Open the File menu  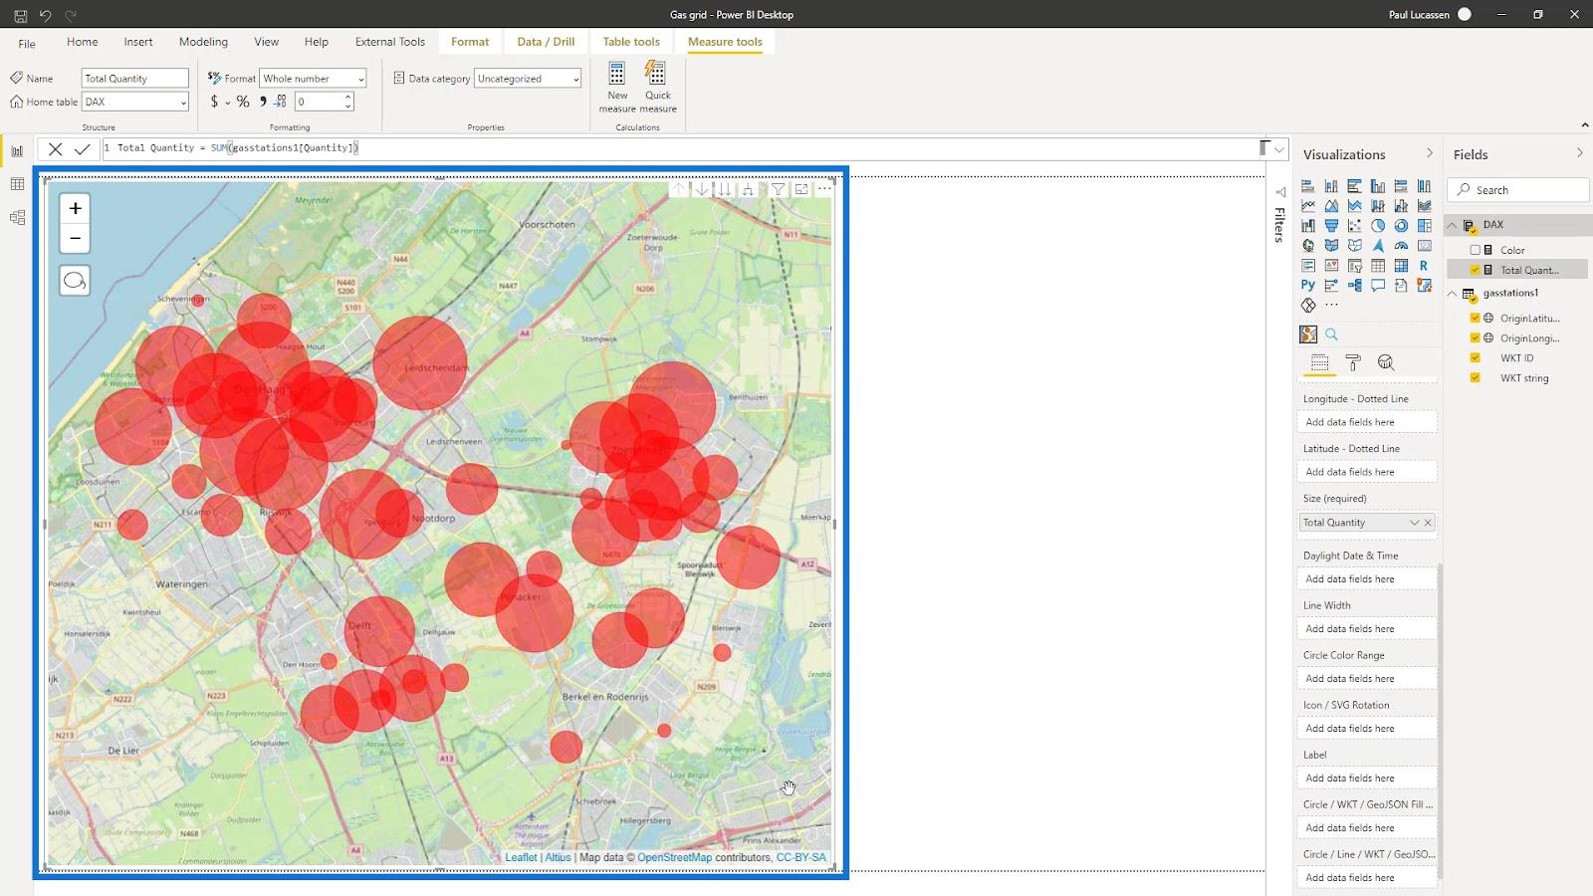pos(27,43)
